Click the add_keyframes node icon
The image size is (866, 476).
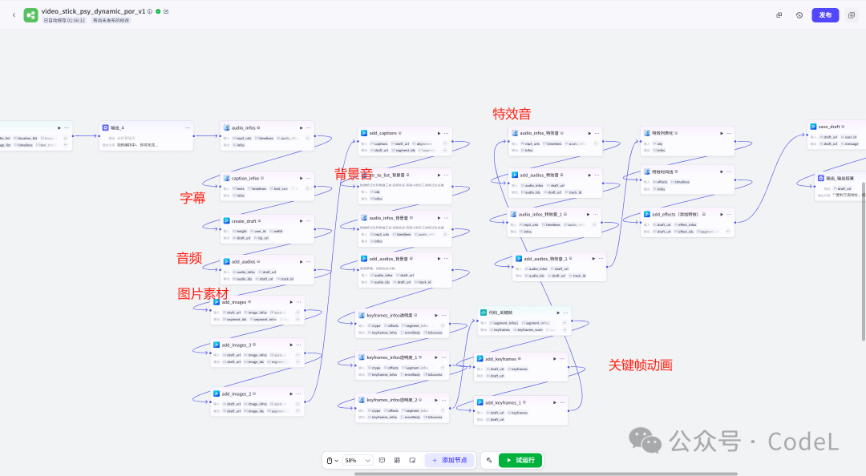tap(480, 358)
